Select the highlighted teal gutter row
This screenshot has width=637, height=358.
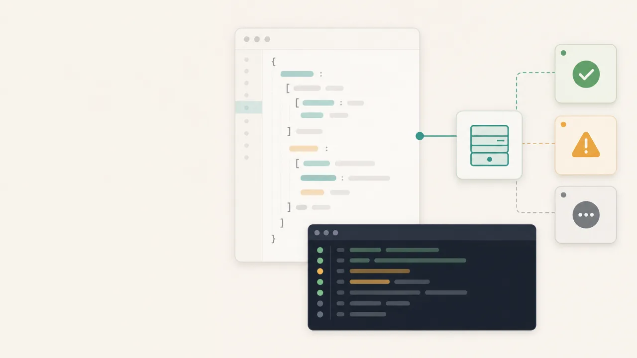click(x=248, y=107)
